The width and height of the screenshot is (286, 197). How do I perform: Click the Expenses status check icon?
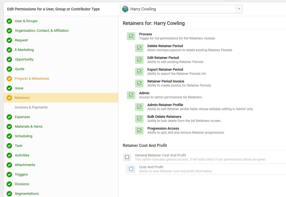click(x=9, y=117)
